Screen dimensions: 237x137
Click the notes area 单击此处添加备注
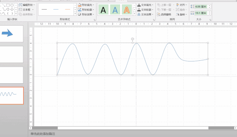pos(43,134)
